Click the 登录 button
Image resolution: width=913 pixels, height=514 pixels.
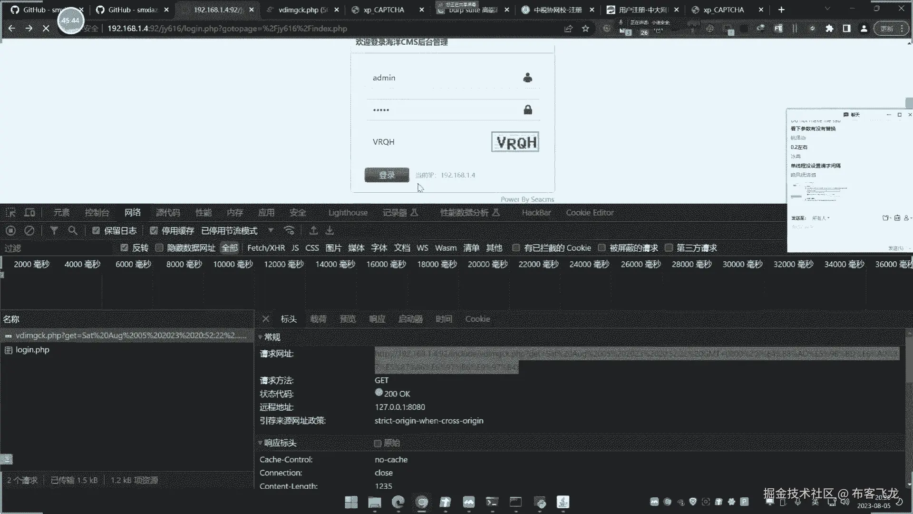click(387, 175)
